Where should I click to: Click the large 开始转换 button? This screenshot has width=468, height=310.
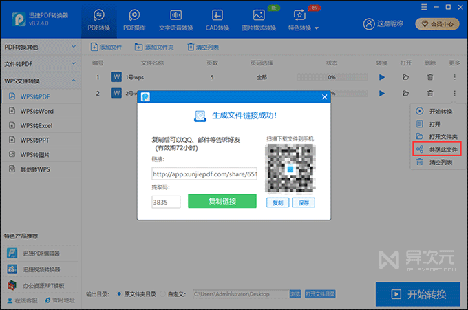point(418,294)
